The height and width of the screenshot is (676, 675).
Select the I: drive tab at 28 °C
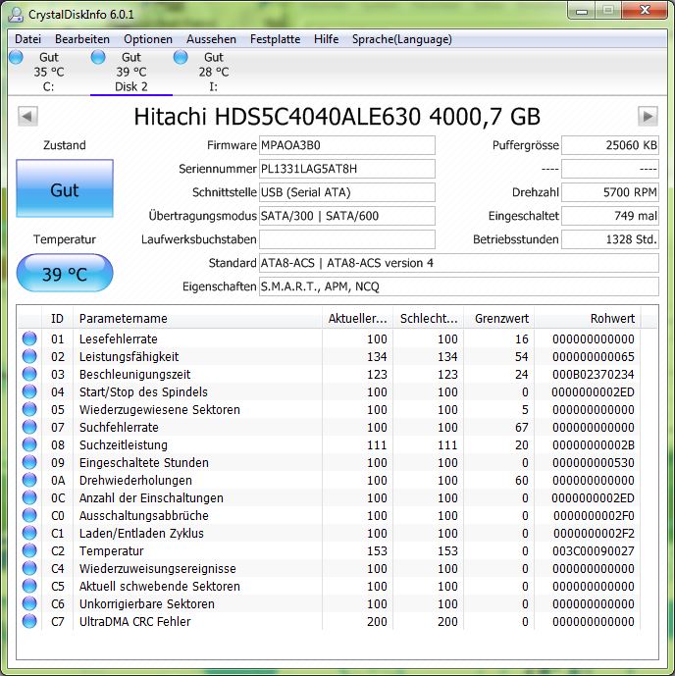click(x=213, y=72)
